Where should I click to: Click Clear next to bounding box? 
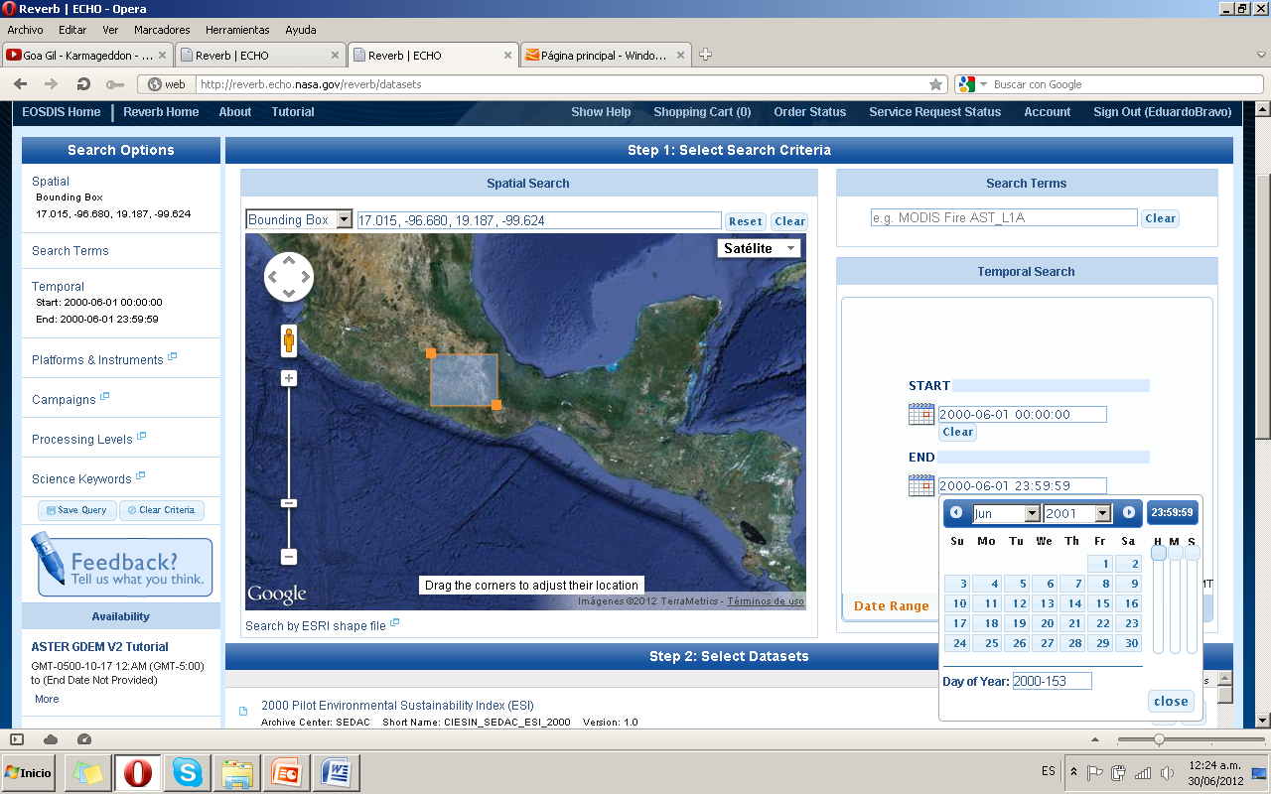pyautogui.click(x=789, y=221)
